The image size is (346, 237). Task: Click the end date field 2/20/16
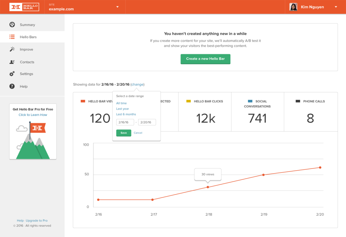tap(147, 122)
